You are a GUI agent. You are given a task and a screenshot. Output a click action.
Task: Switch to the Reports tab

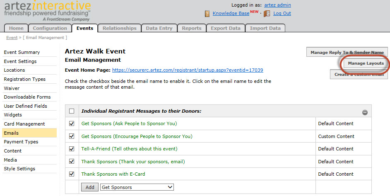[x=192, y=28]
